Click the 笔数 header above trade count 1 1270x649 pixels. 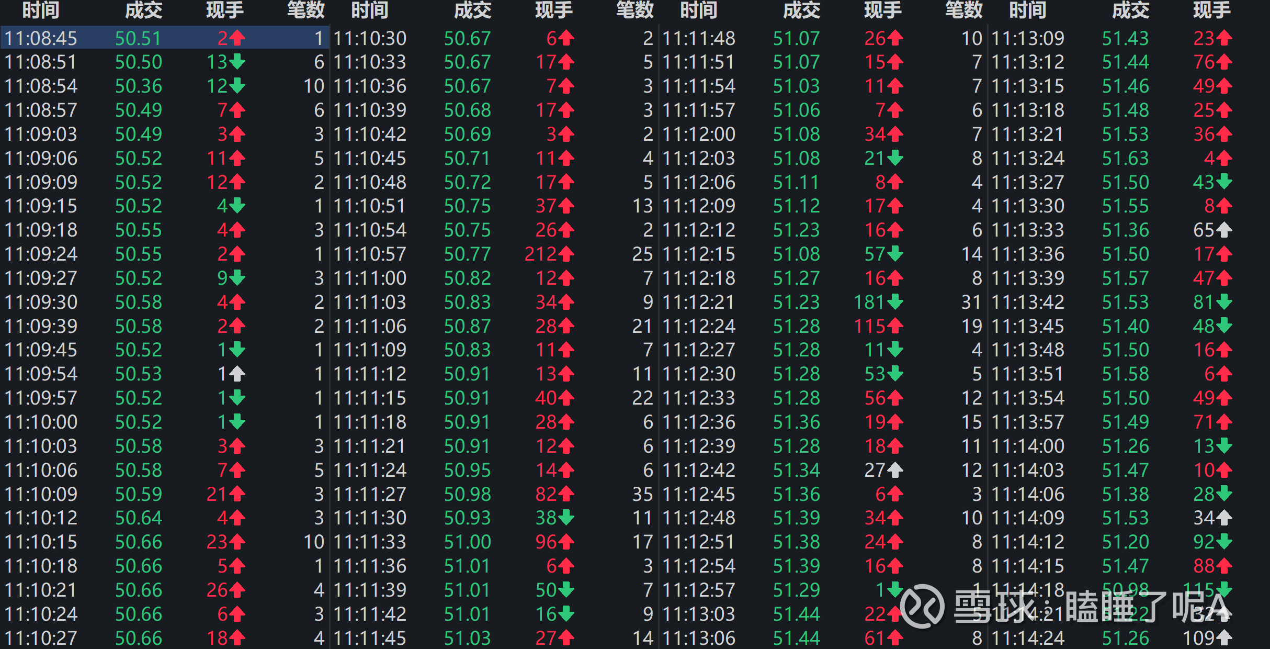pos(306,10)
